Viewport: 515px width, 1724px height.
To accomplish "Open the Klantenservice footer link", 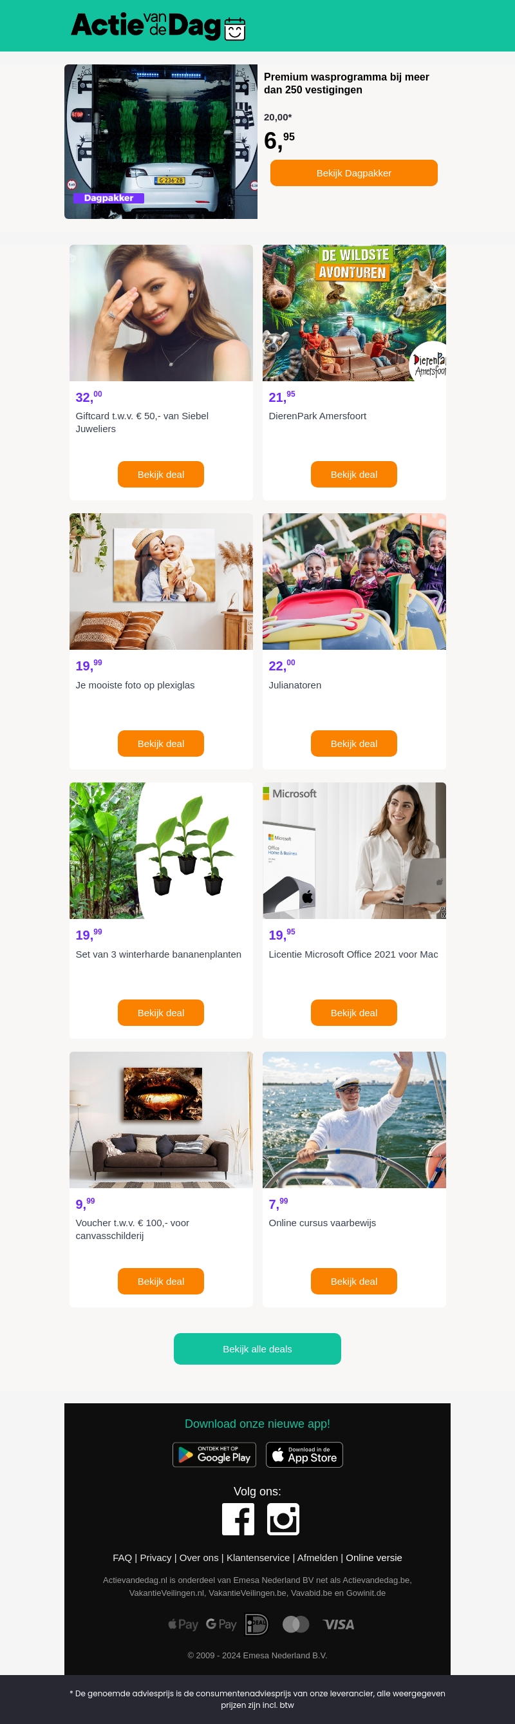I will coord(258,1557).
